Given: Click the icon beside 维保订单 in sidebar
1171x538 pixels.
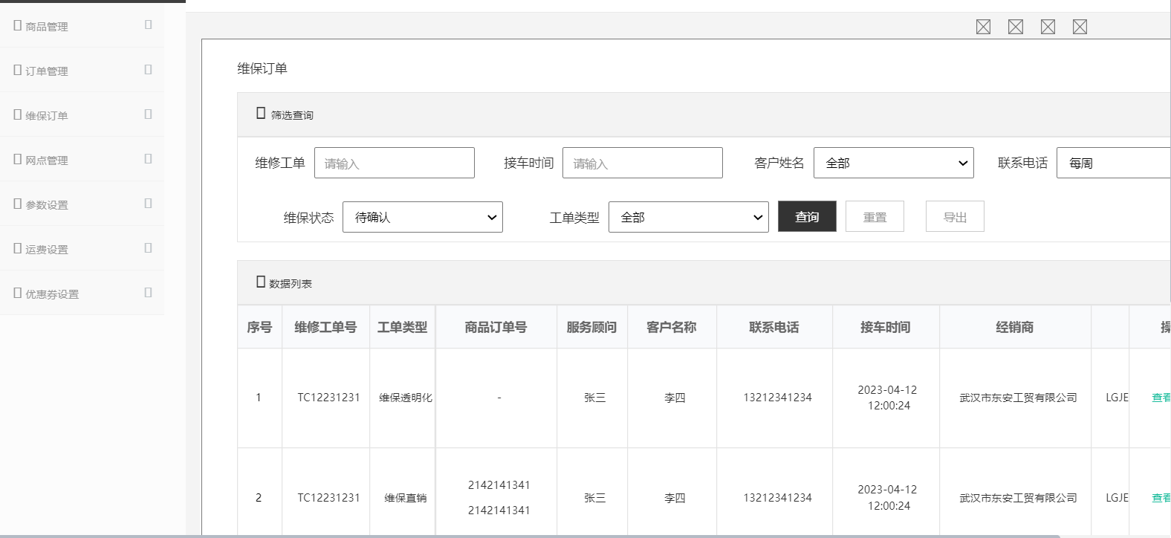Looking at the screenshot, I should 17,114.
